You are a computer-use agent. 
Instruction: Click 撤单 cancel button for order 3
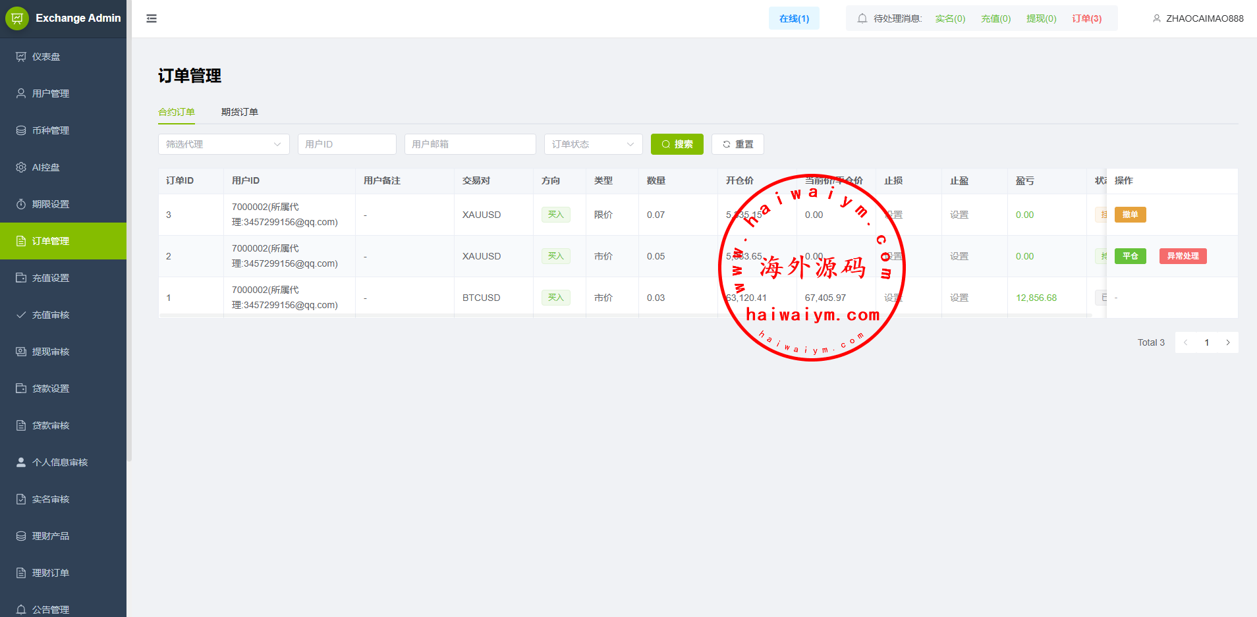1130,215
